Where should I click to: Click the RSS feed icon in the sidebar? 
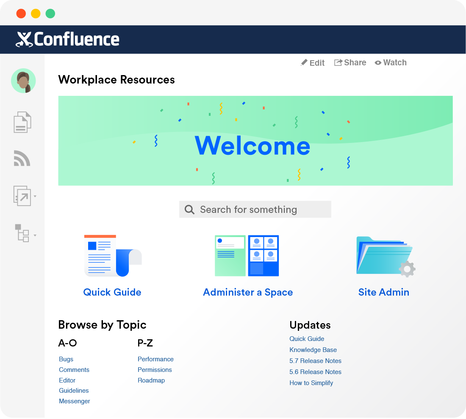coord(22,159)
